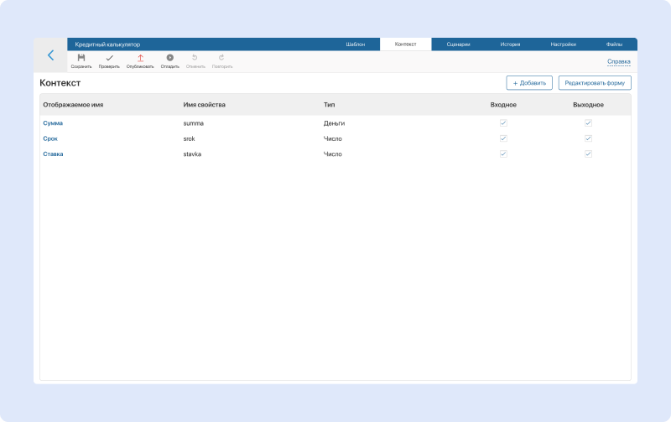Switch to the Шаблон tab
671x422 pixels.
[x=356, y=44]
